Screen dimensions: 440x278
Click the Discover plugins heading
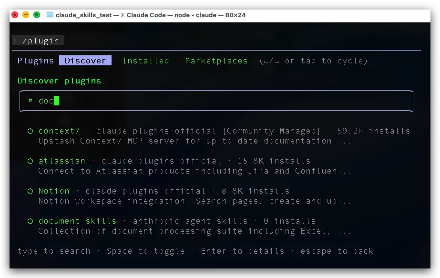tap(59, 81)
